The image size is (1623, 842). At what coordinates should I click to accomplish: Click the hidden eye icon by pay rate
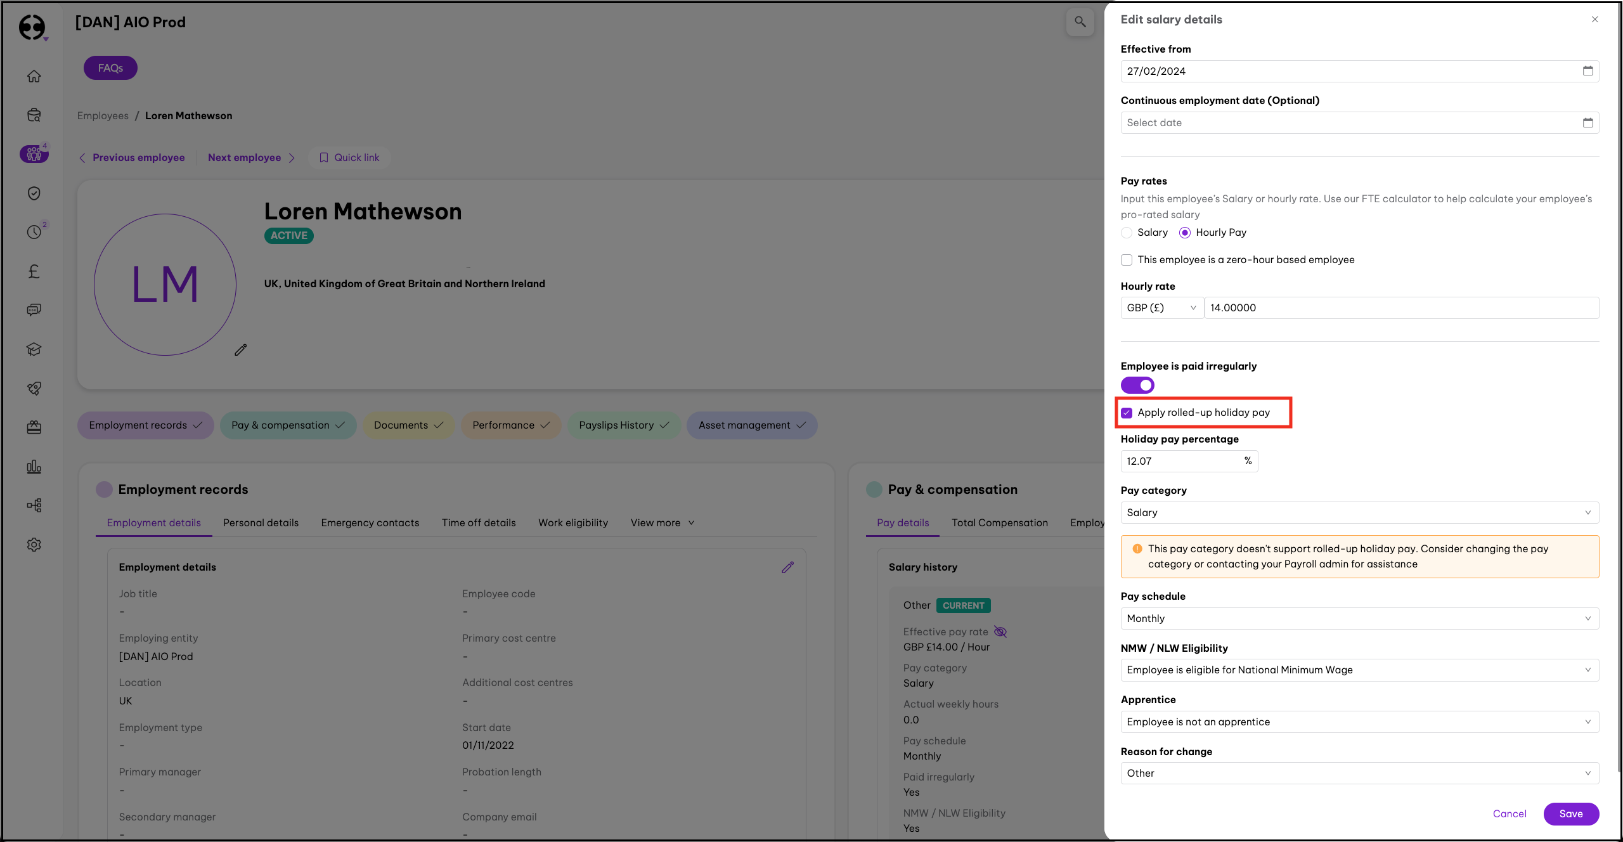(x=1000, y=631)
